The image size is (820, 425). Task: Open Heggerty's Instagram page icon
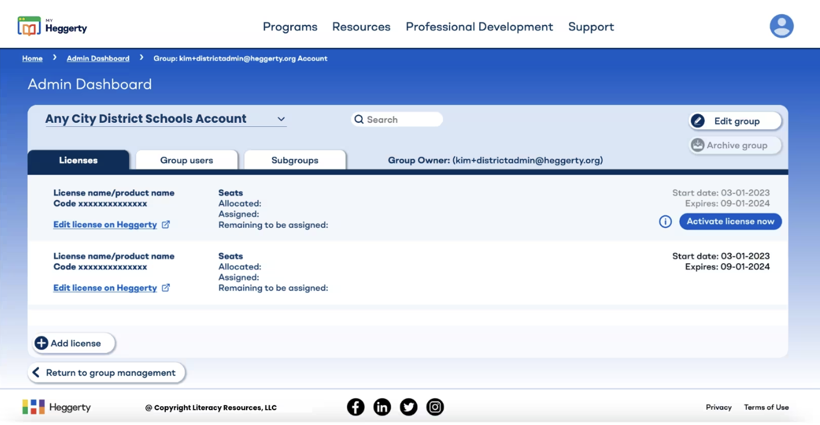tap(435, 407)
